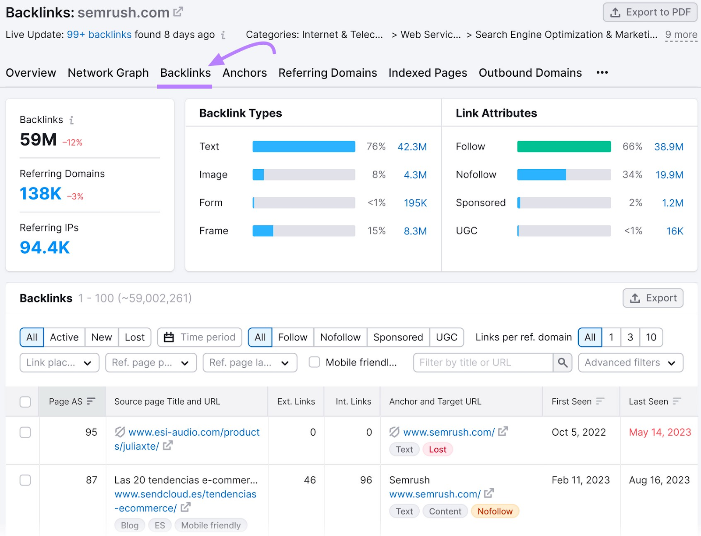Click the Lost tag in first row
This screenshot has width=701, height=536.
pos(437,449)
